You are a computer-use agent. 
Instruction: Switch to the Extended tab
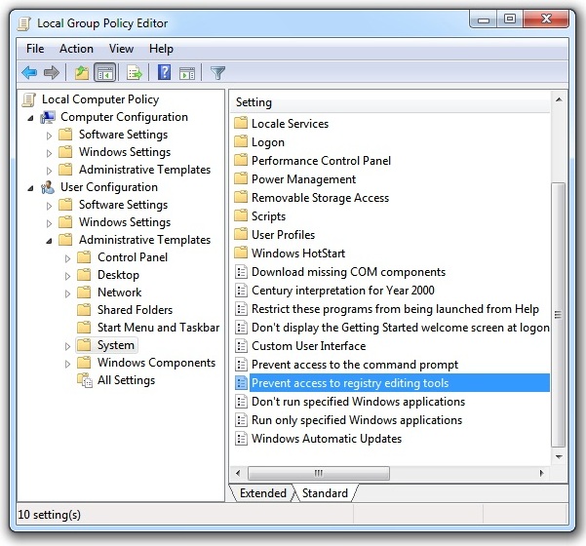(262, 493)
